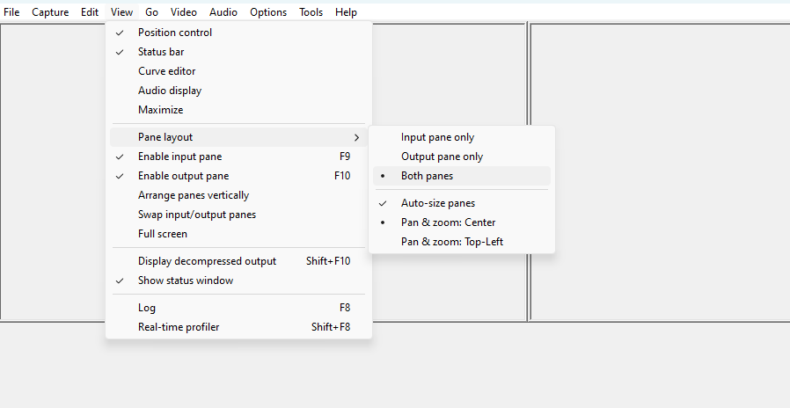Screen dimensions: 790x408
Task: Toggle Enable output pane
Action: pos(238,176)
